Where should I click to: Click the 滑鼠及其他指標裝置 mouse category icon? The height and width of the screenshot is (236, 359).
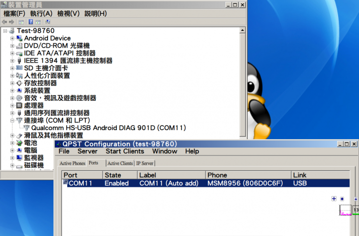[19, 135]
